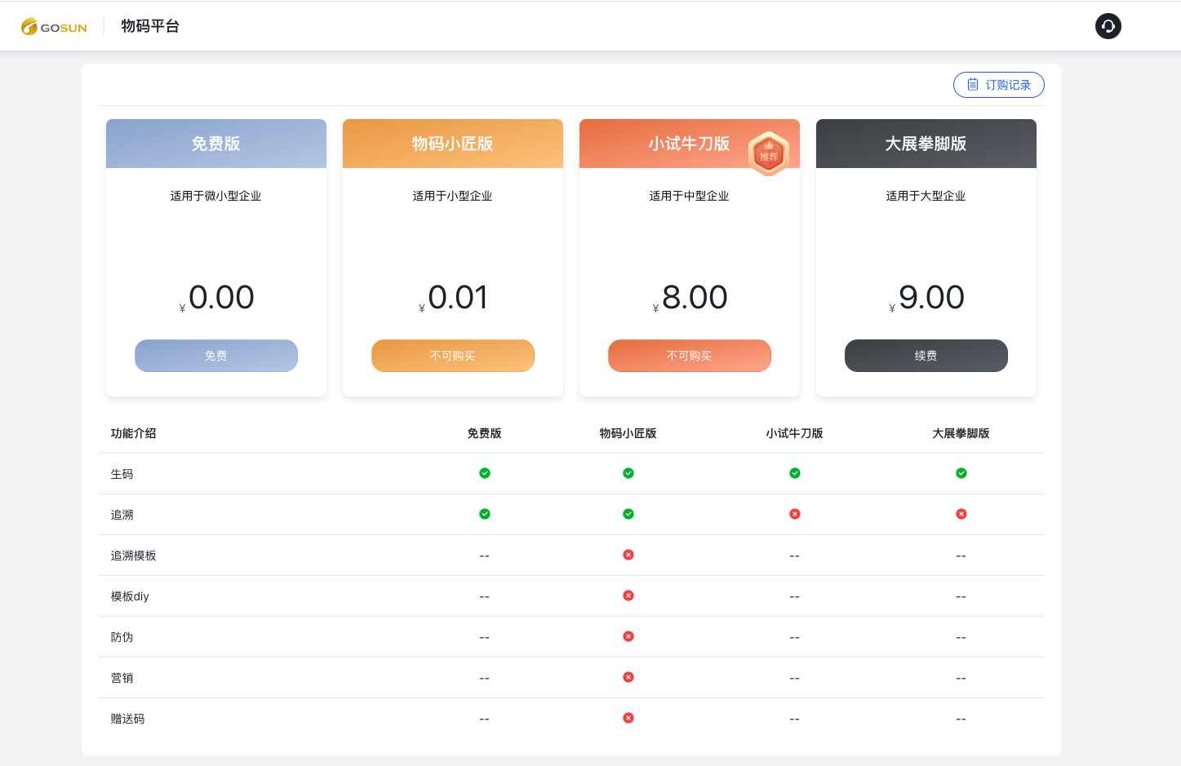This screenshot has width=1181, height=766.
Task: Click the 9.00 price
Action: [x=931, y=298]
